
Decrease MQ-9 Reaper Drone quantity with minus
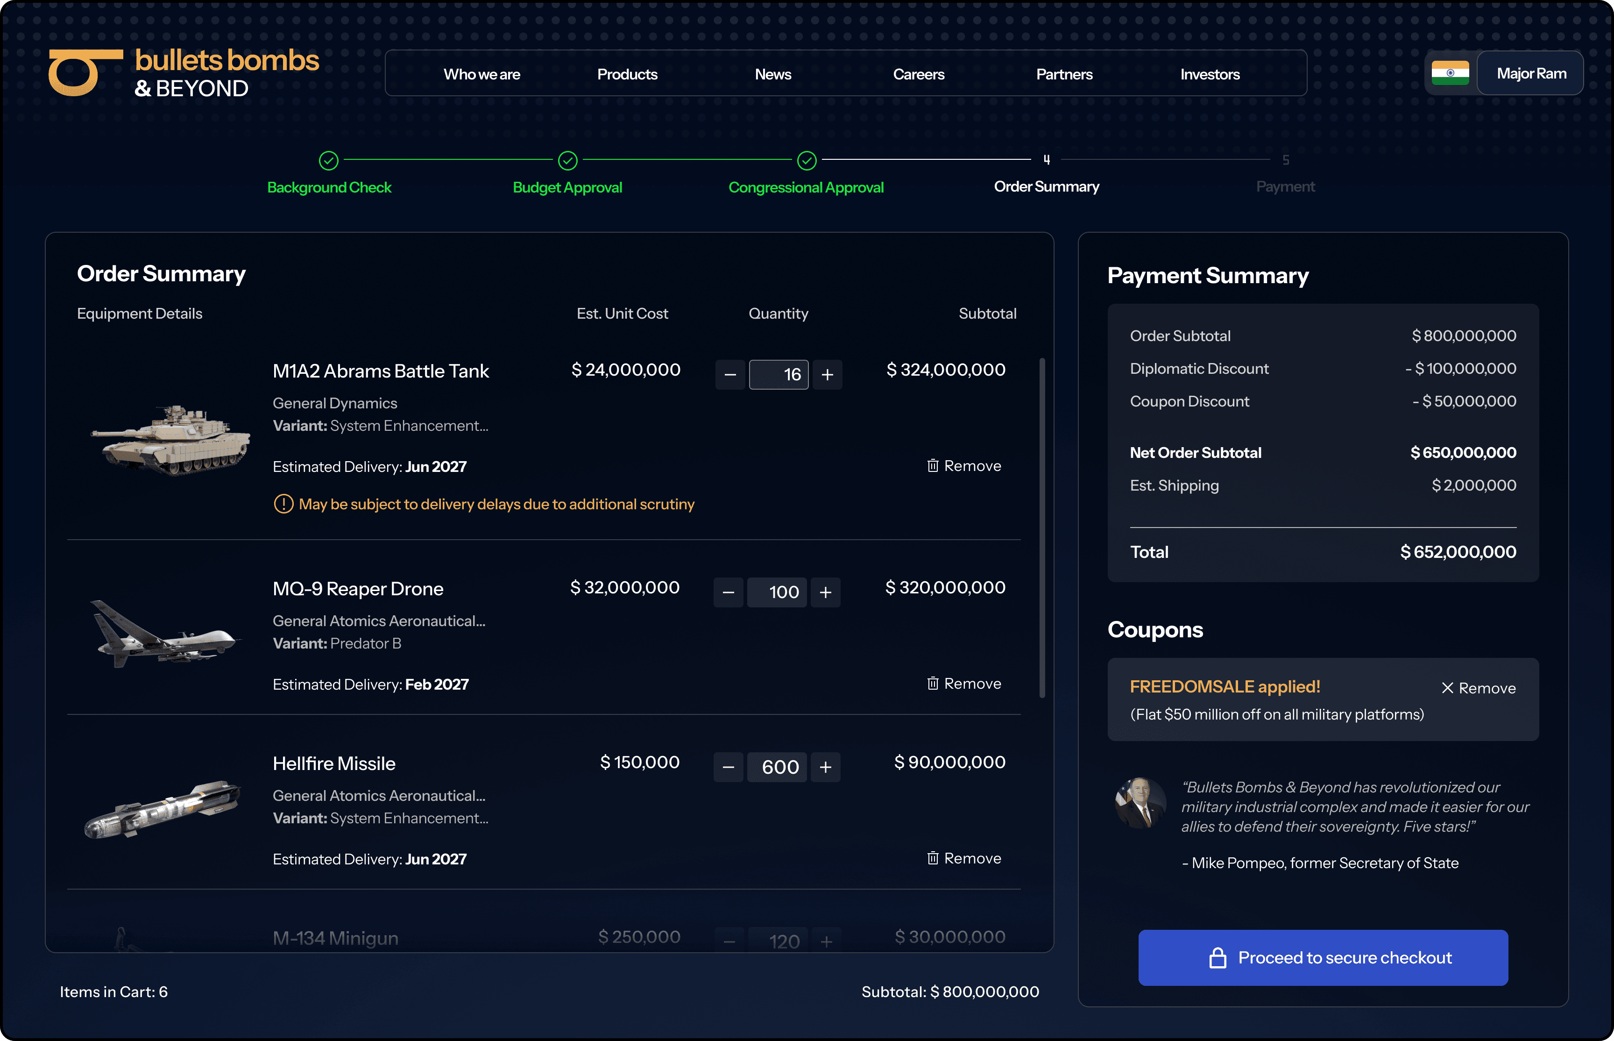pyautogui.click(x=728, y=593)
